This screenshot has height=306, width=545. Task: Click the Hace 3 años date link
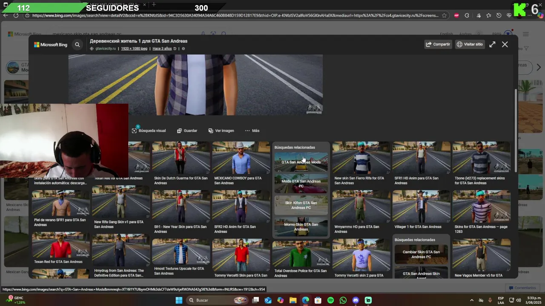pyautogui.click(x=162, y=48)
